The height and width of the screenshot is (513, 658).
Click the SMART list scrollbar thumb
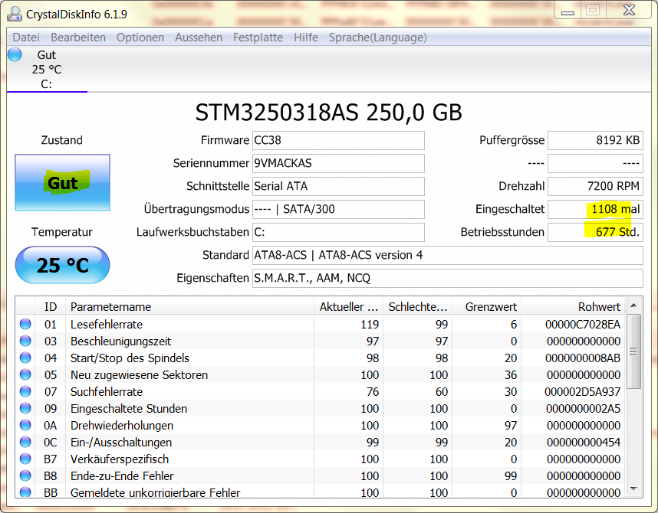coord(633,351)
